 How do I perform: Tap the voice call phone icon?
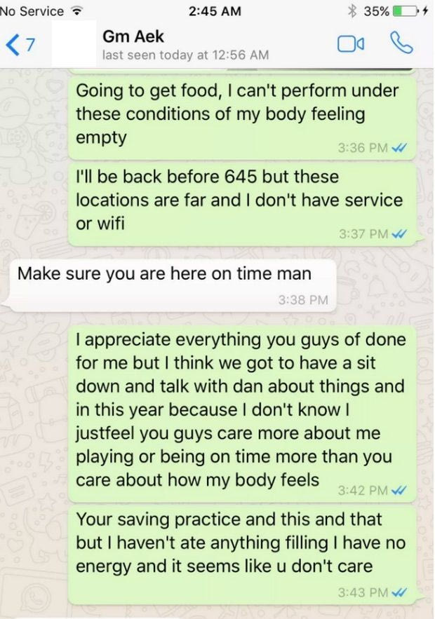(x=401, y=43)
